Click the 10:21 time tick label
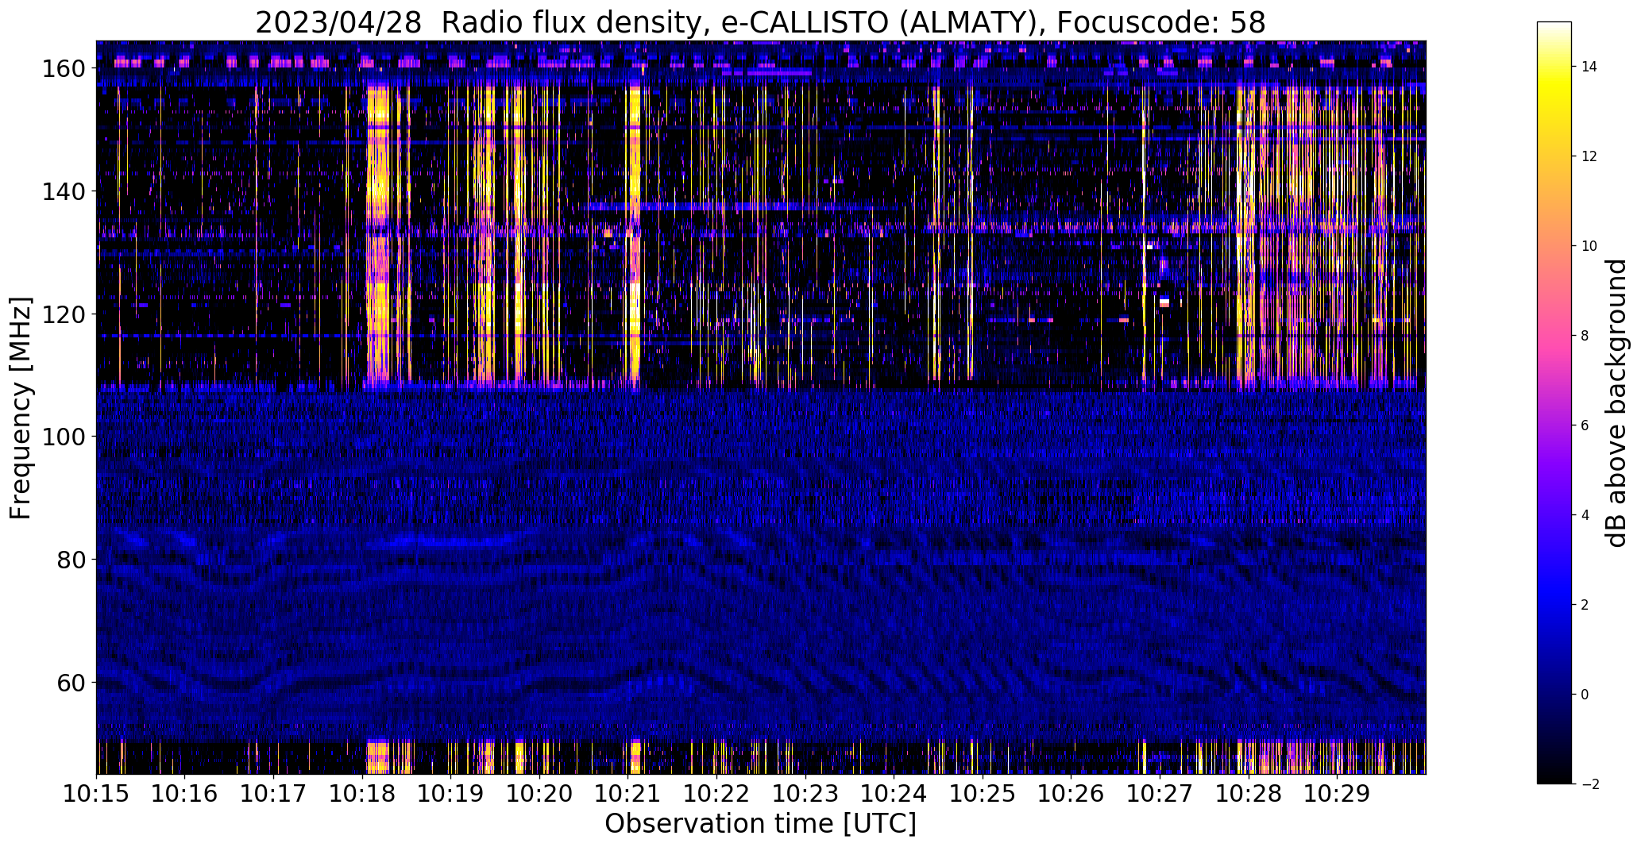 pos(628,793)
